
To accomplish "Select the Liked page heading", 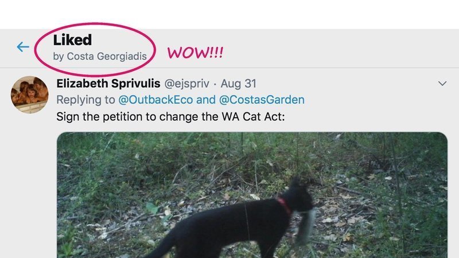I will (x=72, y=40).
